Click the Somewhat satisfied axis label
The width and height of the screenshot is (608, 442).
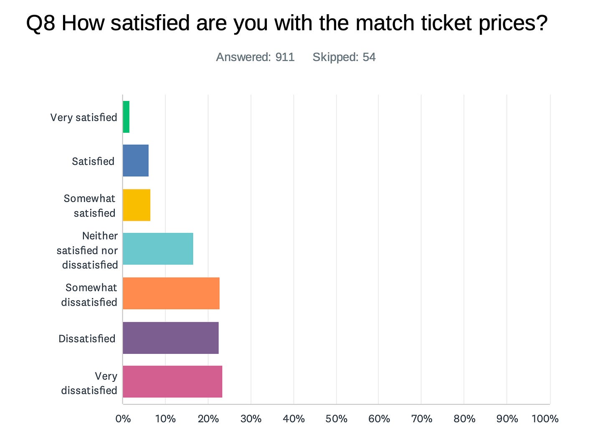tap(89, 205)
